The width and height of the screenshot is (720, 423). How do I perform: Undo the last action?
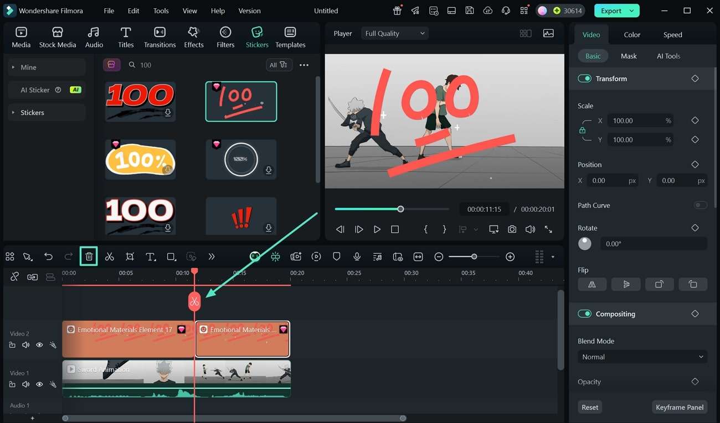pyautogui.click(x=49, y=257)
